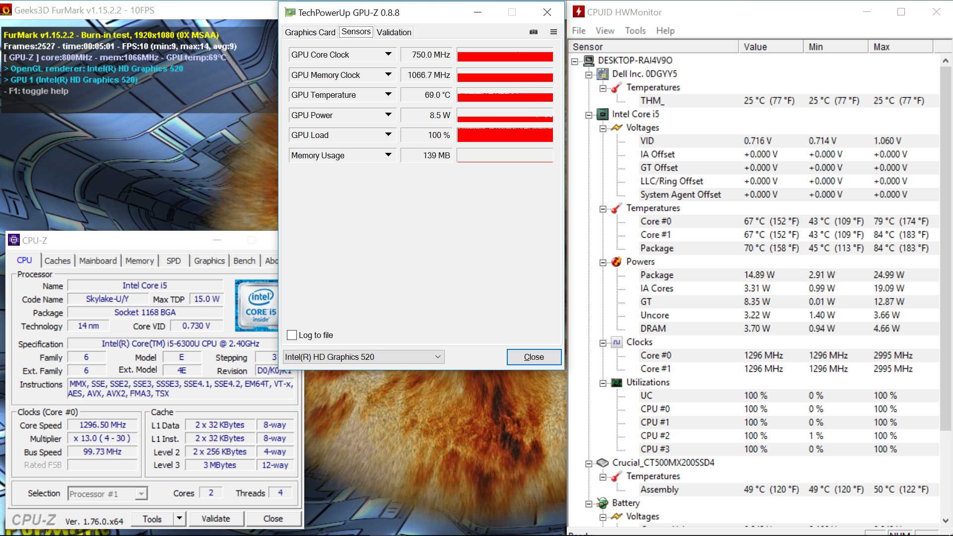
Task: Select the Intel Core i5 chip icon
Action: click(603, 114)
